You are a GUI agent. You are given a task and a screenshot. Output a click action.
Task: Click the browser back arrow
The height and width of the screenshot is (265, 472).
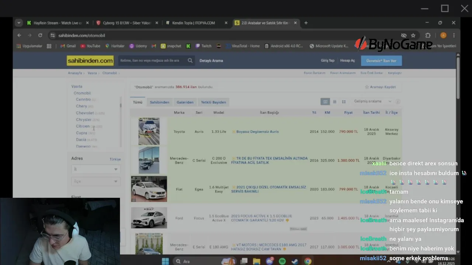19,35
